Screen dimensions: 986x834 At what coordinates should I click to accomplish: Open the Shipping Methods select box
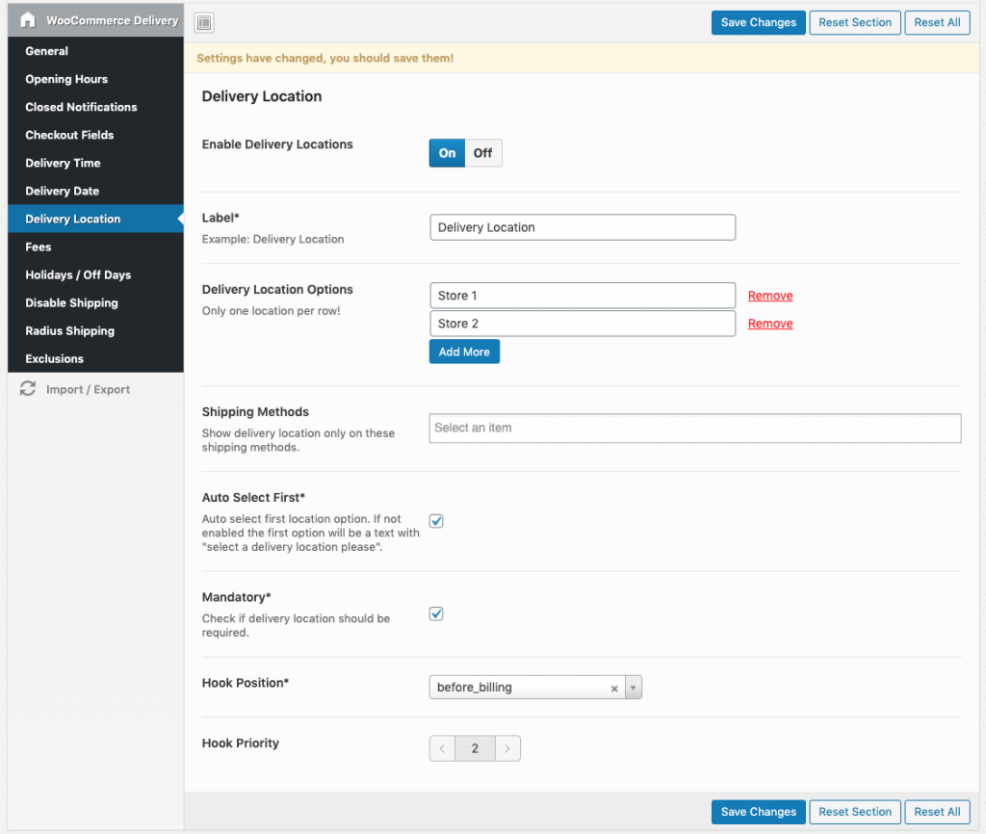coord(694,428)
